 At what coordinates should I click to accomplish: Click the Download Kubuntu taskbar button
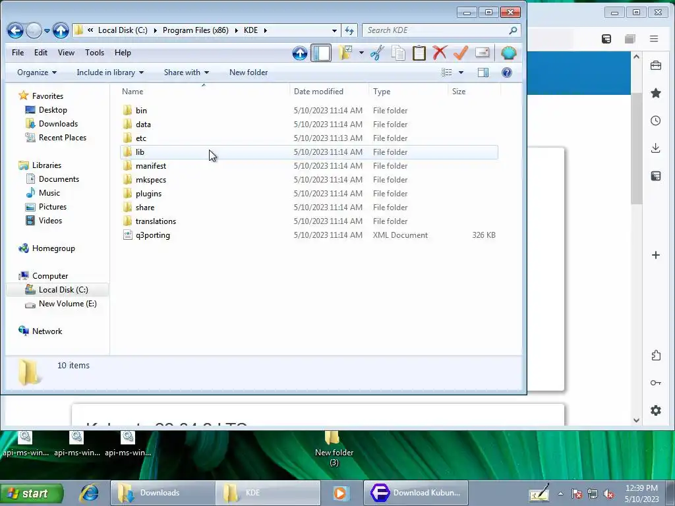(416, 493)
